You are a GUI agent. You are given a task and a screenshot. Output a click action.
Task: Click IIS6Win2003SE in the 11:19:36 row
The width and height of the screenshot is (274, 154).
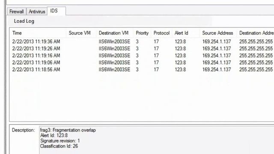(114, 41)
